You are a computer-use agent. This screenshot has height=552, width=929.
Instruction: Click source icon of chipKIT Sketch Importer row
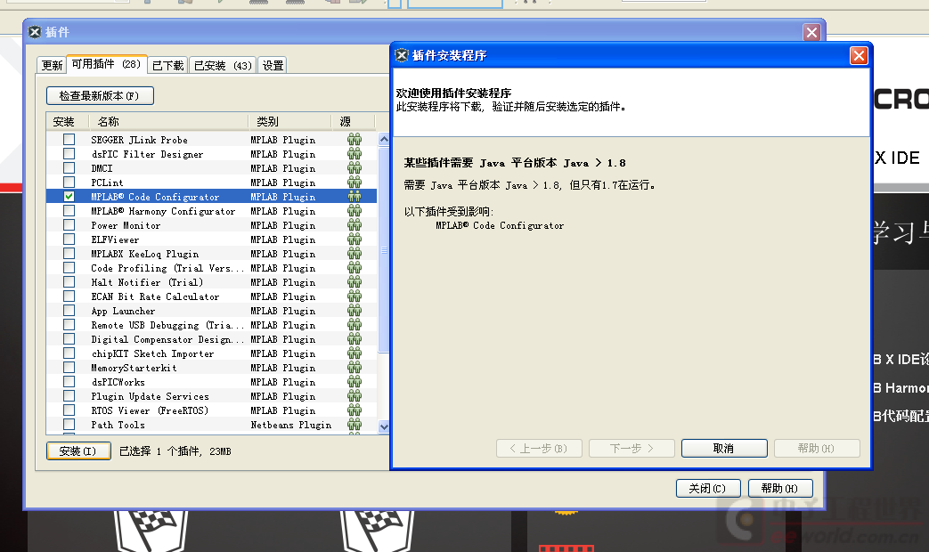click(x=354, y=353)
